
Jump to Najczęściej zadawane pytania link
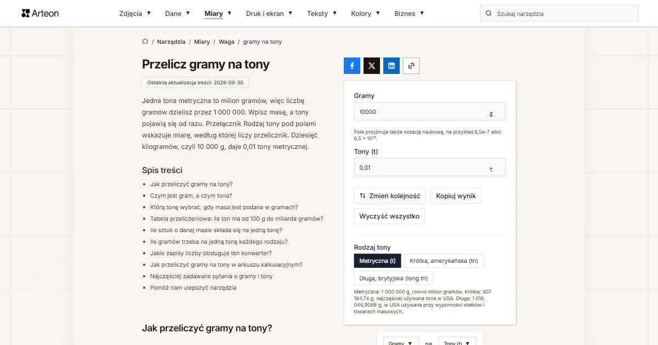tap(211, 276)
